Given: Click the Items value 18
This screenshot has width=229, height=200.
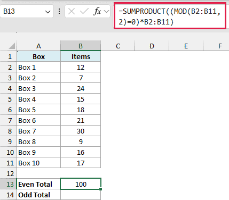Looking at the screenshot, I should 81,110.
